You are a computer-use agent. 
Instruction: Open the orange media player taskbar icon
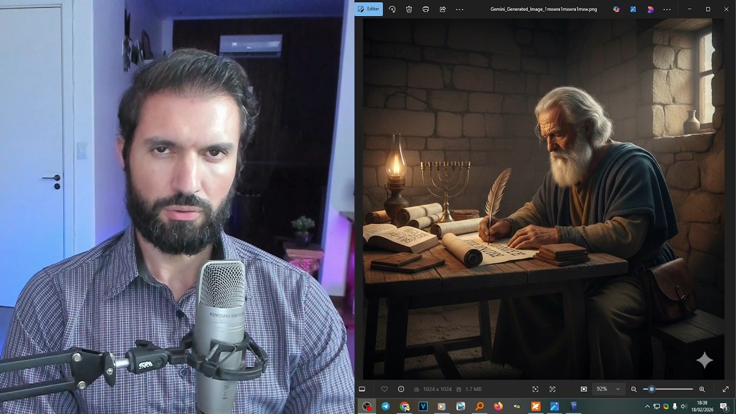442,407
